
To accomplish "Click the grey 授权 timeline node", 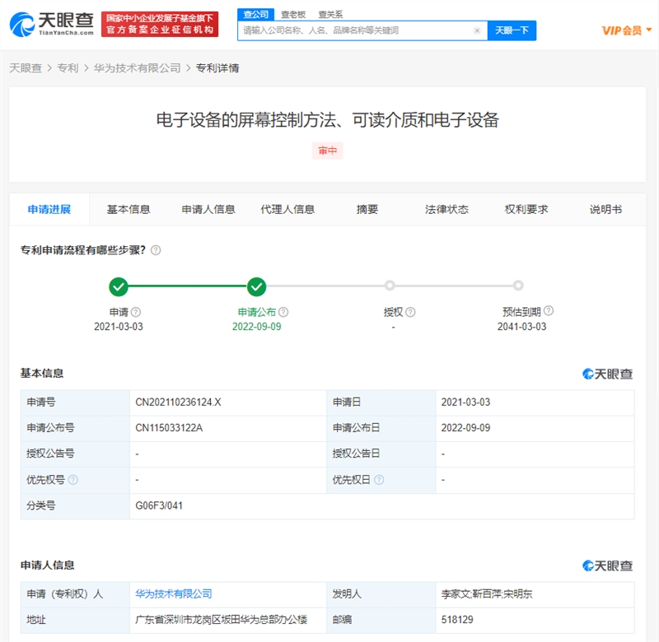I will tap(390, 286).
